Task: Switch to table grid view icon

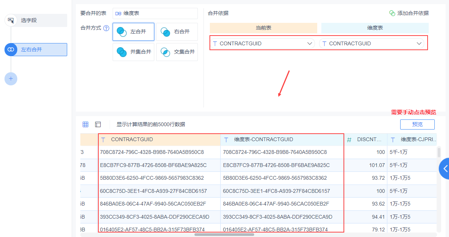Action: [85, 124]
